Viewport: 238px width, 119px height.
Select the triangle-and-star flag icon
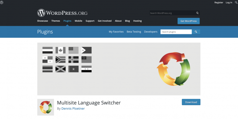(x=86, y=50)
